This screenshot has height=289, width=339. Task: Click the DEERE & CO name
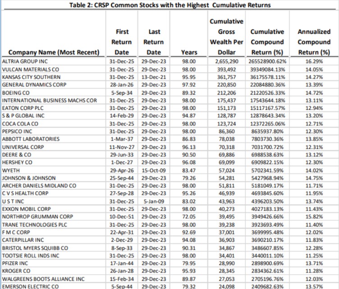(x=17, y=155)
